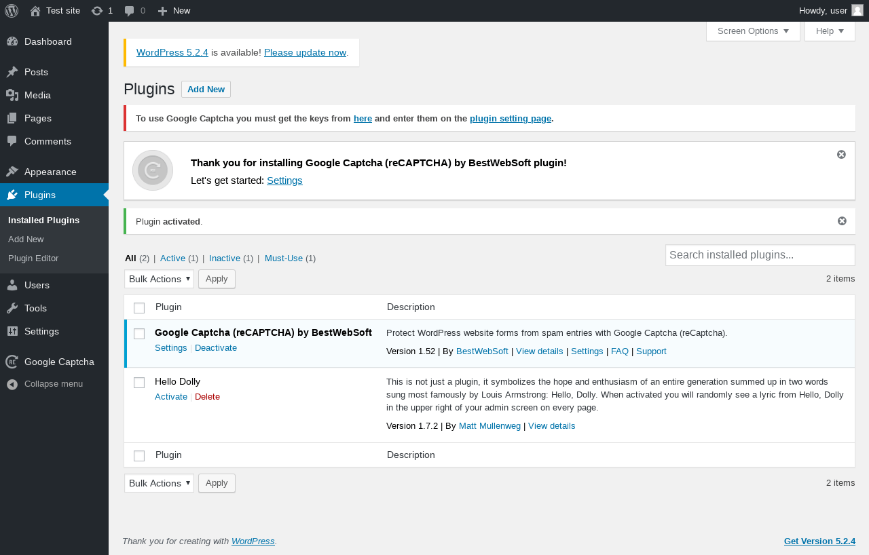Viewport: 869px width, 555px height.
Task: Open the top Bulk Actions dropdown
Action: pyautogui.click(x=159, y=279)
